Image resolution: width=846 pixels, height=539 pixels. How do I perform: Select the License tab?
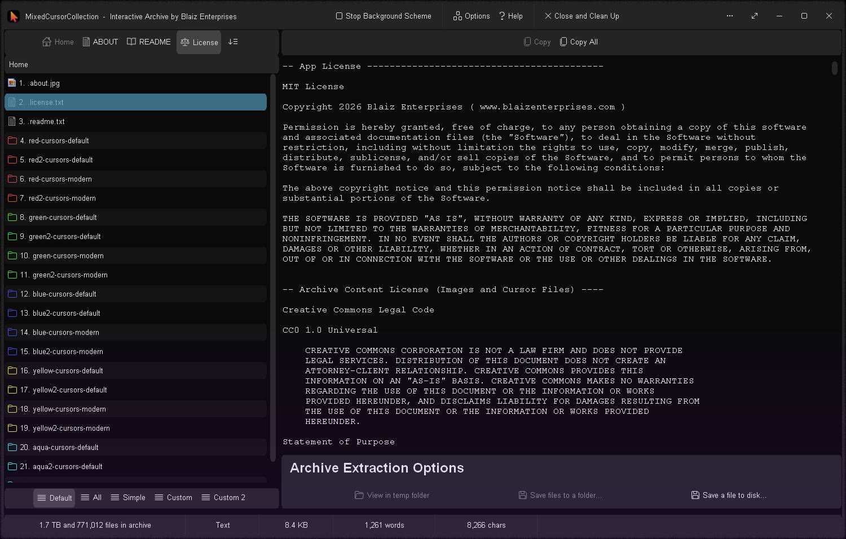[x=199, y=42]
